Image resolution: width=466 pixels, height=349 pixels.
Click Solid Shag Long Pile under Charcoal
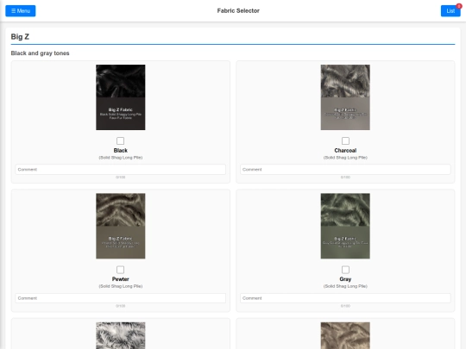point(345,158)
